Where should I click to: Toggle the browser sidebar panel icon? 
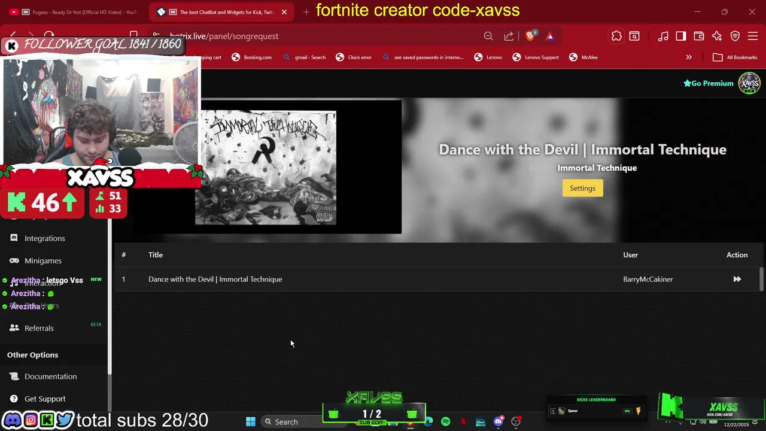click(681, 36)
